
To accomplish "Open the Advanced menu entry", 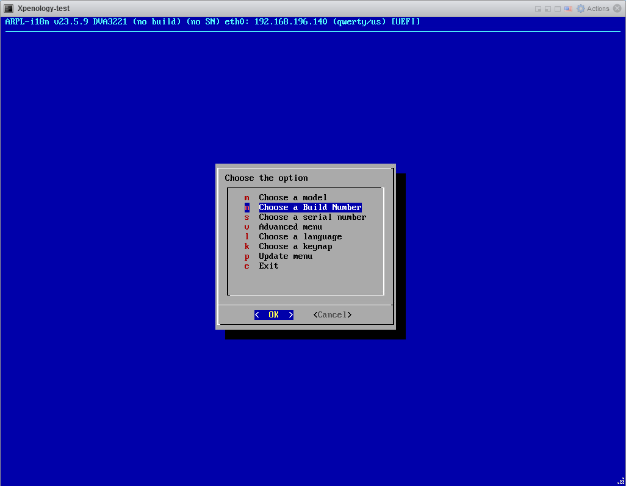I will (290, 227).
